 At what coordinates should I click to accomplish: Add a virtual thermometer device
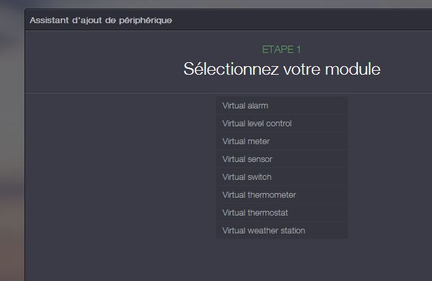tap(281, 195)
